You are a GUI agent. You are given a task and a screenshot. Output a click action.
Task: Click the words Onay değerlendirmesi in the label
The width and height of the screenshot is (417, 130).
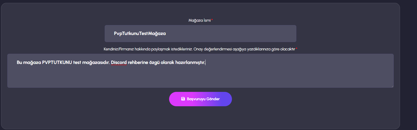pyautogui.click(x=212, y=49)
